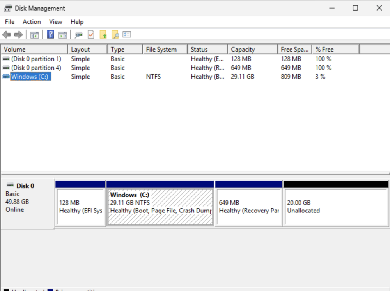
Task: Sort by the Volume column header
Action: coord(34,49)
